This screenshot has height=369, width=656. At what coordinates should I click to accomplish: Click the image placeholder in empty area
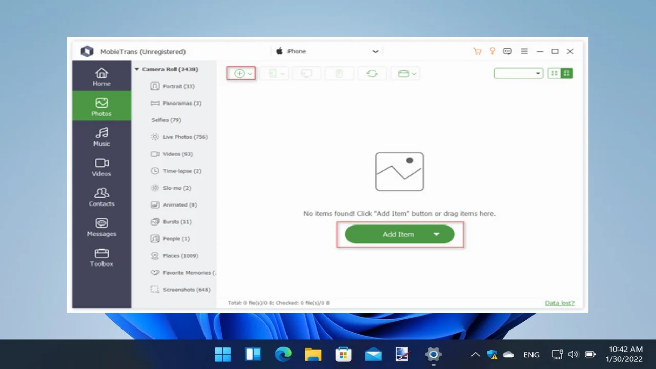[399, 172]
